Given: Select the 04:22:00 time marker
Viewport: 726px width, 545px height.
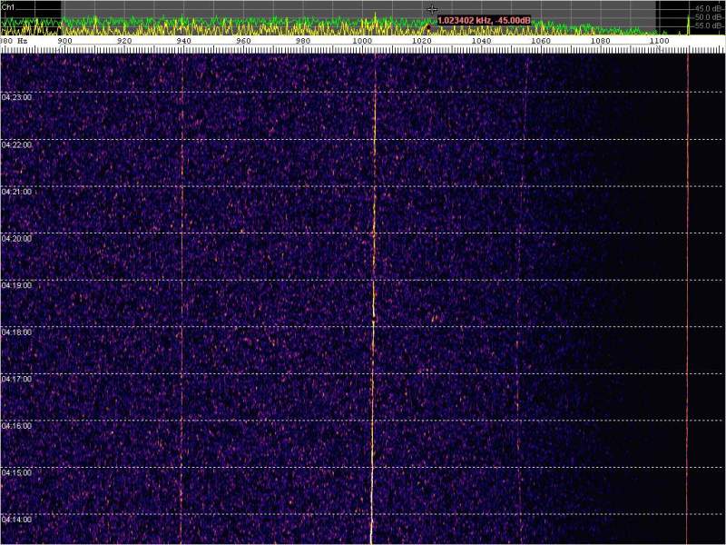Looking at the screenshot, I should tap(16, 144).
